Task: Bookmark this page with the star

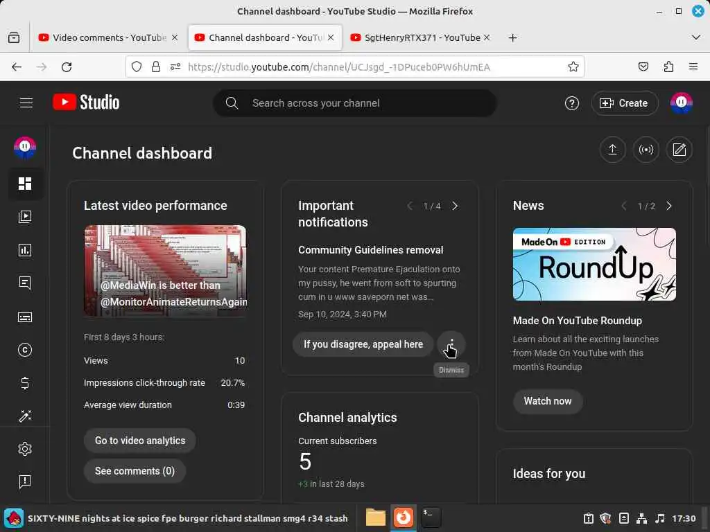Action: pyautogui.click(x=573, y=67)
